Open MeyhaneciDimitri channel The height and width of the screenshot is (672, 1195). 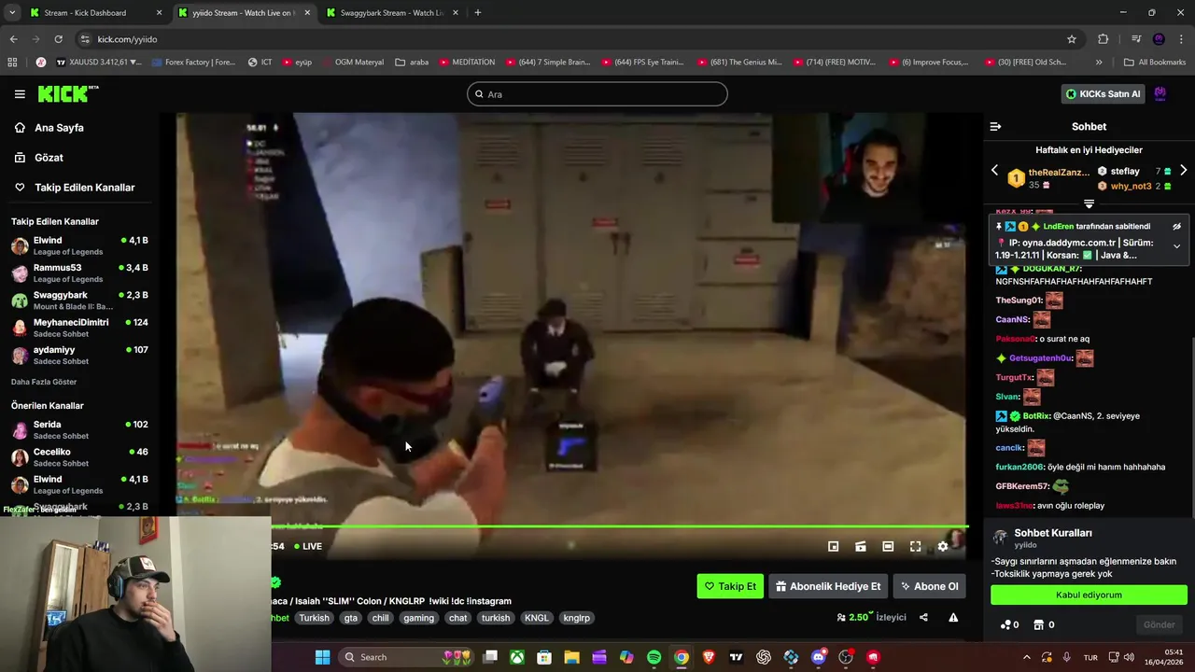pyautogui.click(x=79, y=328)
